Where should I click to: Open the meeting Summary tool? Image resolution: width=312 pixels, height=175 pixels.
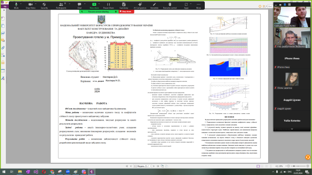point(124,5)
